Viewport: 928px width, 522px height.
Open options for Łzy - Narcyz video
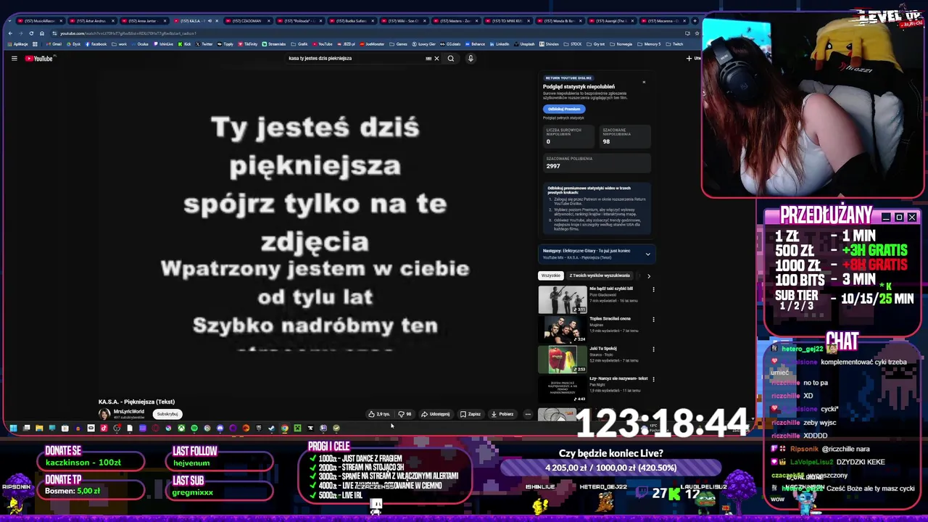point(653,378)
